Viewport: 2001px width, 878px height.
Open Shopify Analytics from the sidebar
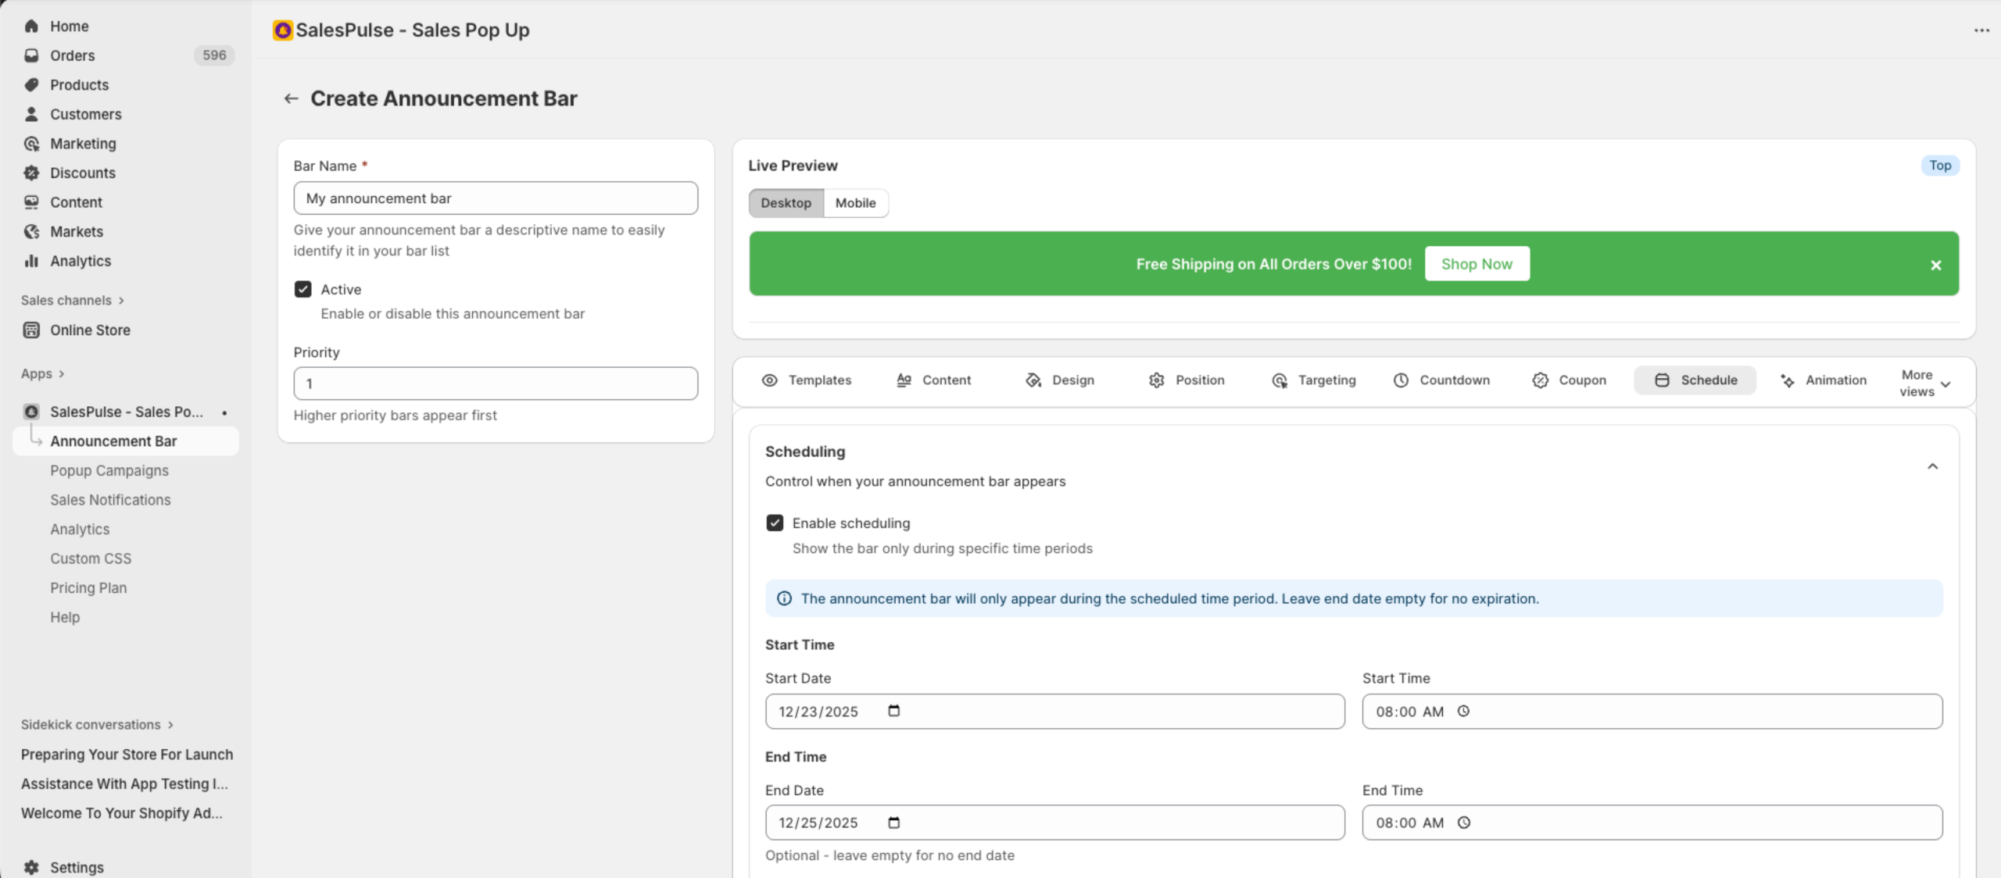point(80,261)
